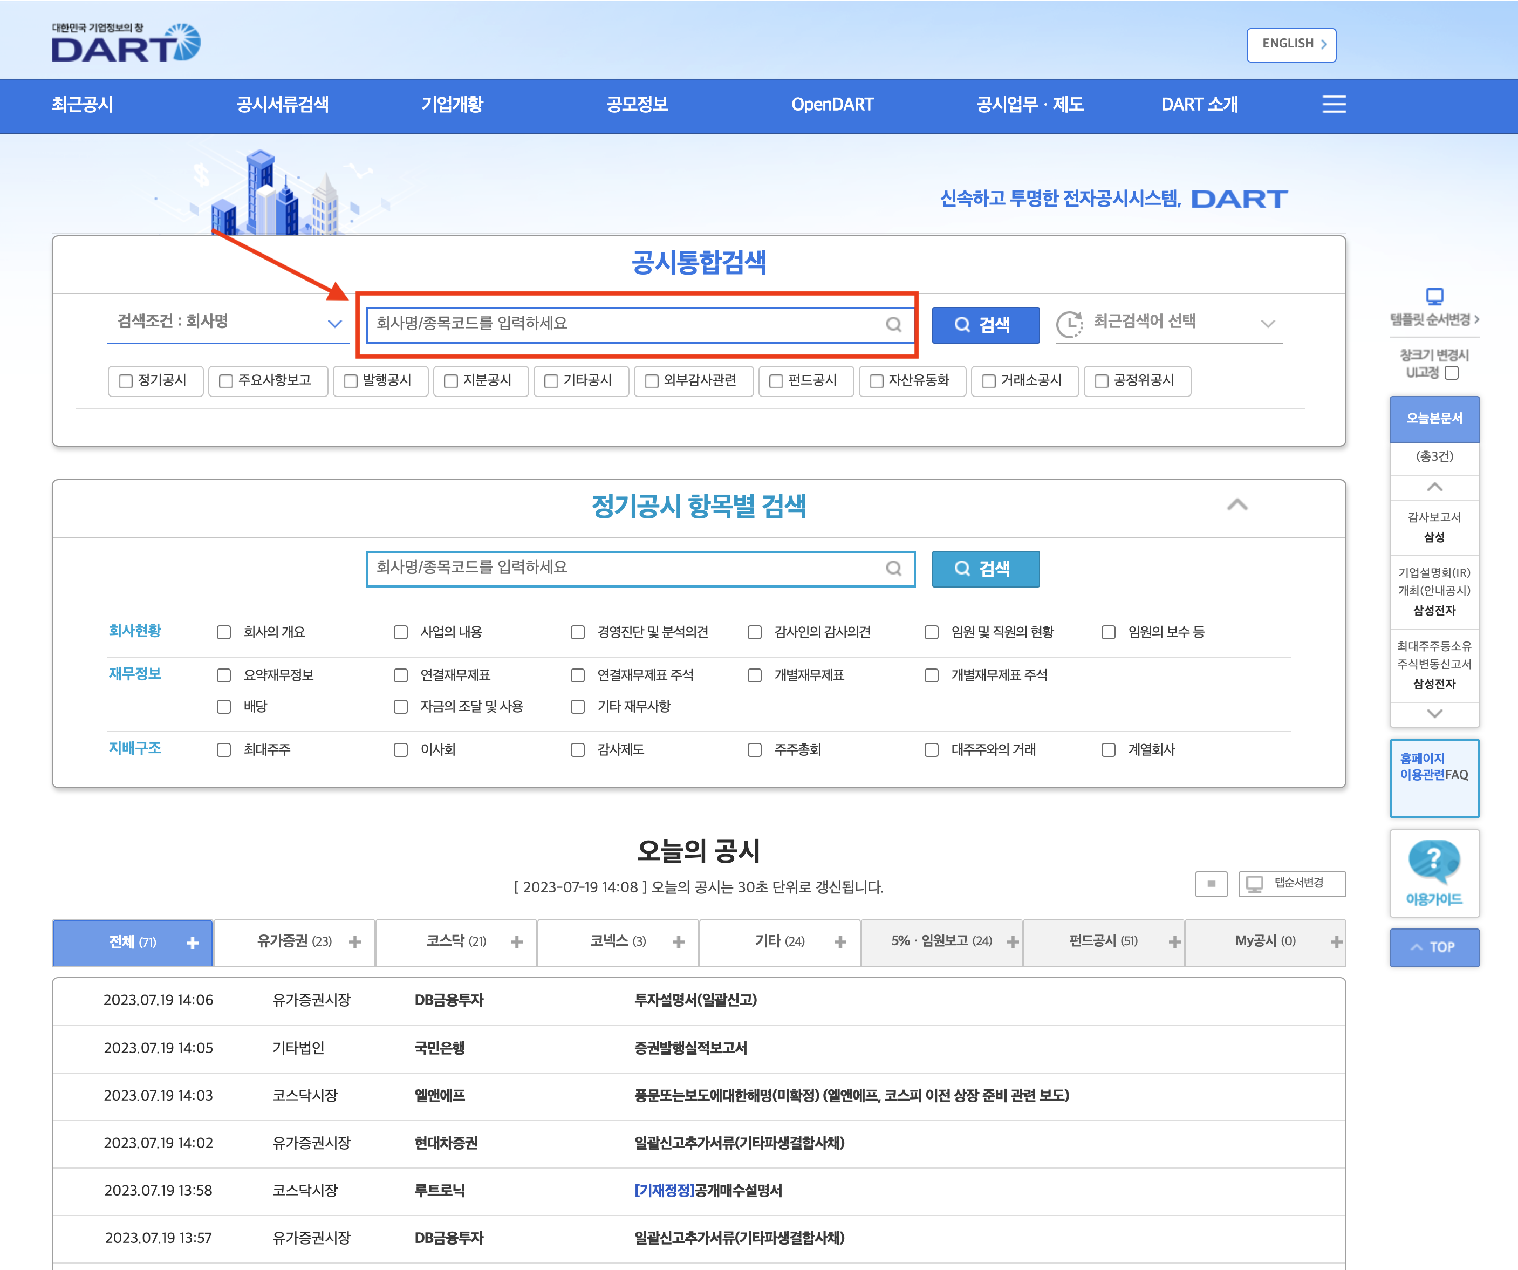Enable the 발행공시 checkbox
Viewport: 1518px width, 1270px height.
pos(351,381)
